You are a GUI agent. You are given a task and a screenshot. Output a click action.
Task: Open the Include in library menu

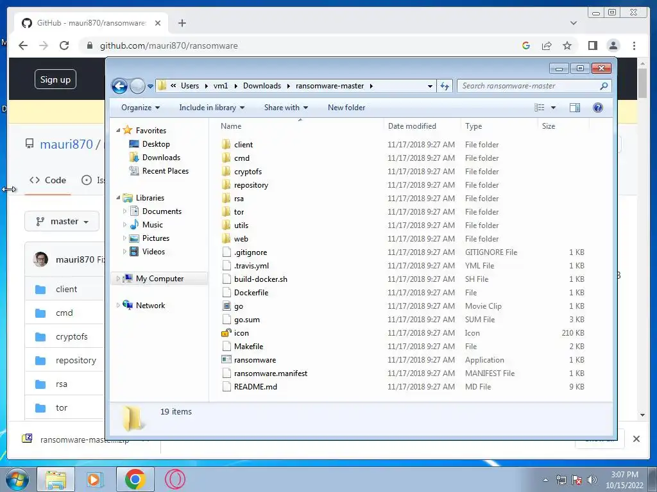point(212,108)
